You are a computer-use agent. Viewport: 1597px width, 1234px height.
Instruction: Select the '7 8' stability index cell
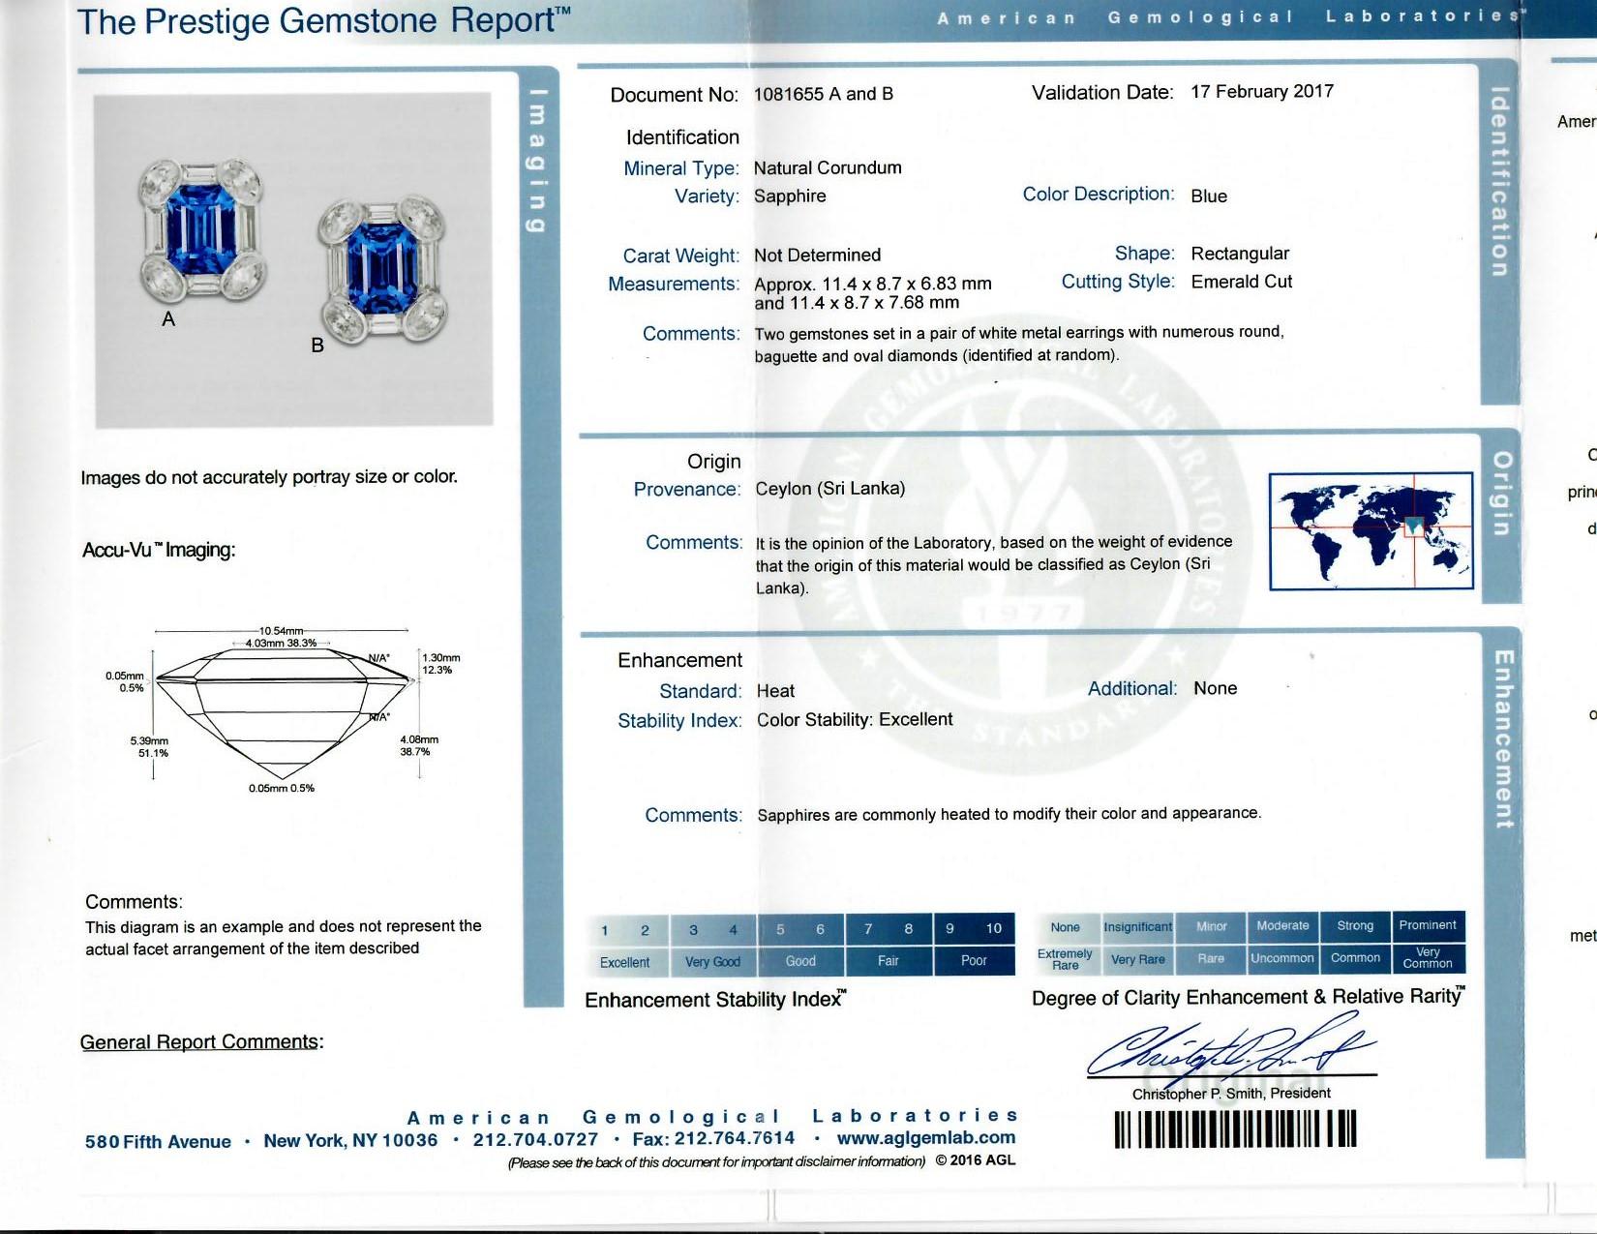889,929
